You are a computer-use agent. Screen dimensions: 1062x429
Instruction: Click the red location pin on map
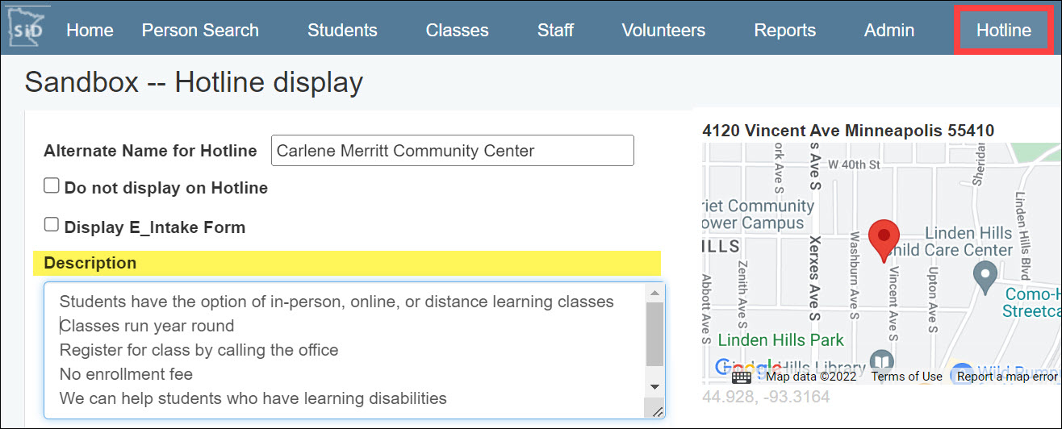(x=884, y=236)
